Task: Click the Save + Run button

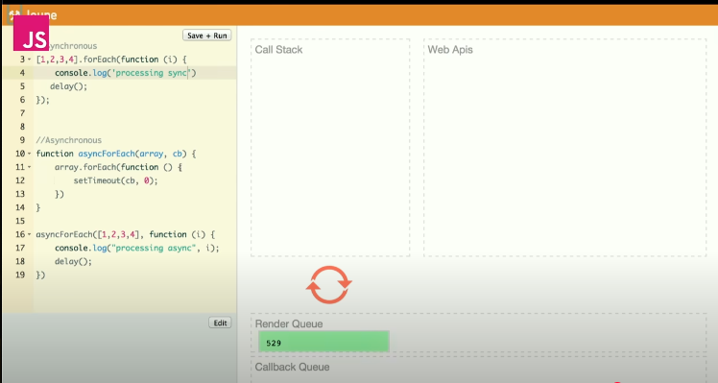Action: tap(207, 36)
